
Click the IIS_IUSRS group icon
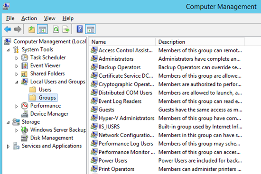pos(94,127)
